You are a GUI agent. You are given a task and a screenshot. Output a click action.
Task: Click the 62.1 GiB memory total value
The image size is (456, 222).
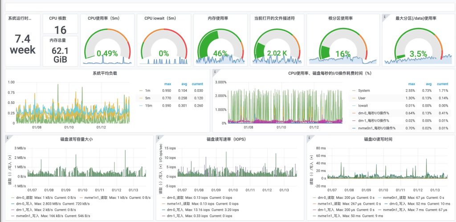pyautogui.click(x=60, y=55)
